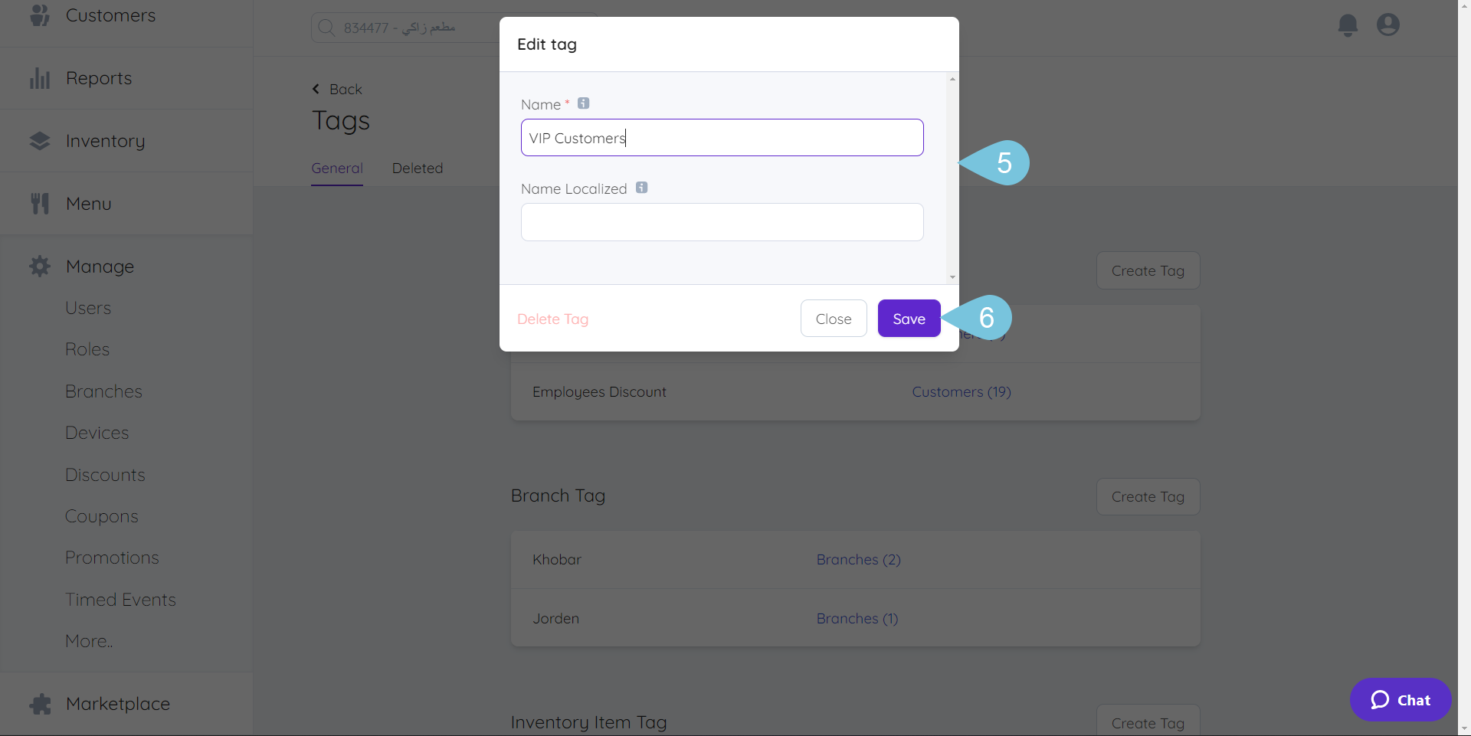Click the Inventory layers icon
Viewport: 1471px width, 736px height.
[x=40, y=141]
